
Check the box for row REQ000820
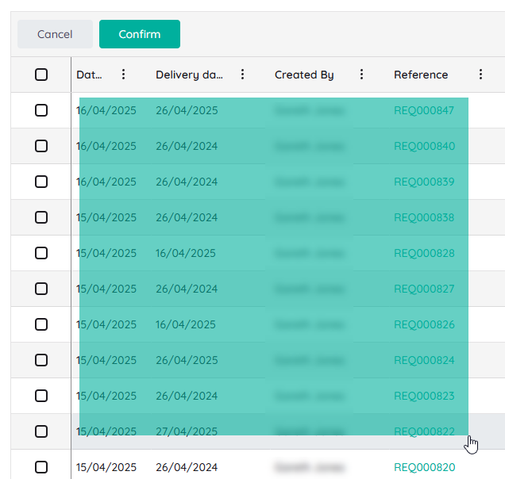41,467
